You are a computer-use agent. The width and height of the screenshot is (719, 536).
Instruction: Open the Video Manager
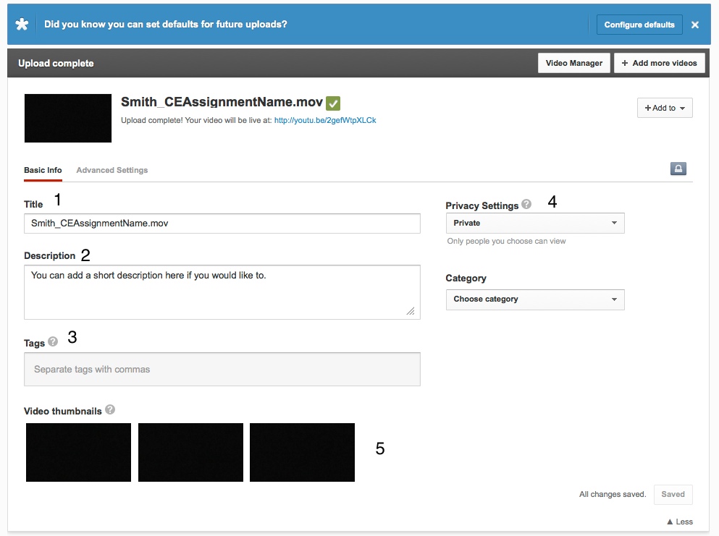point(573,63)
